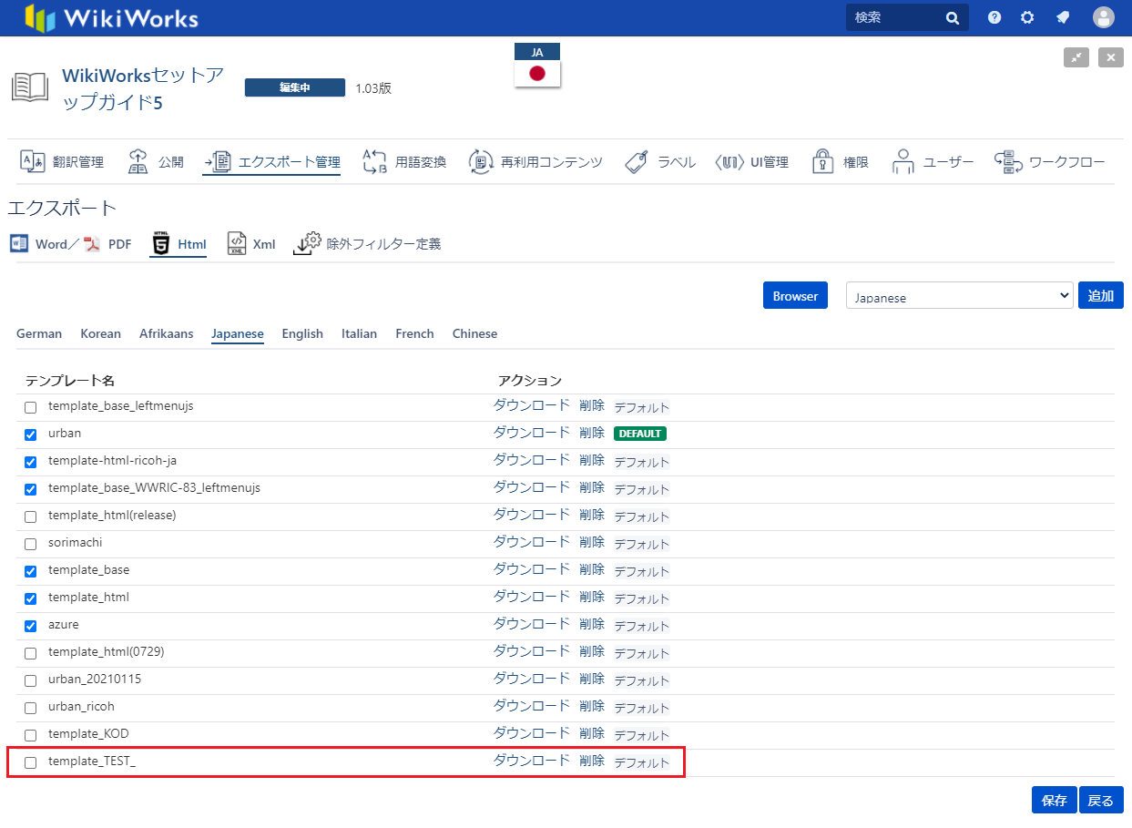Uncheck the template-html-ricoh-ja checkbox
Viewport: 1132px width, 828px height.
click(x=30, y=462)
